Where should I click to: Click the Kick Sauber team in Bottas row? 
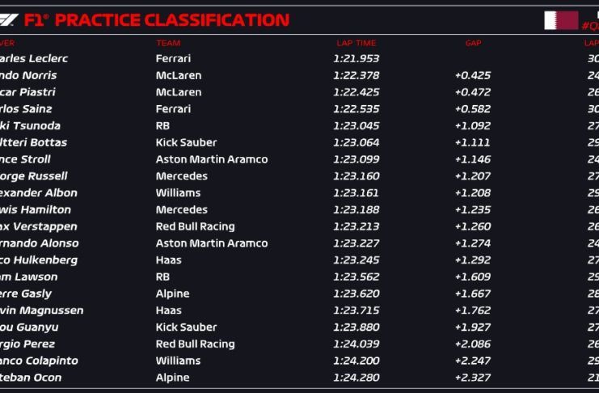point(186,142)
